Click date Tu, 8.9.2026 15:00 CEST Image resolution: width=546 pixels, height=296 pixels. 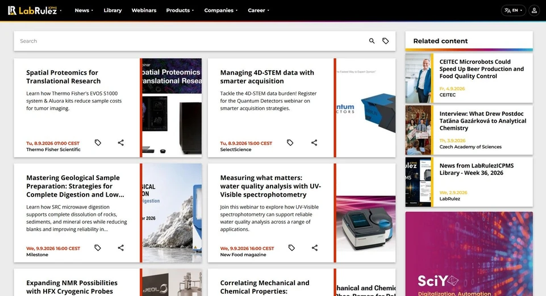(x=246, y=143)
